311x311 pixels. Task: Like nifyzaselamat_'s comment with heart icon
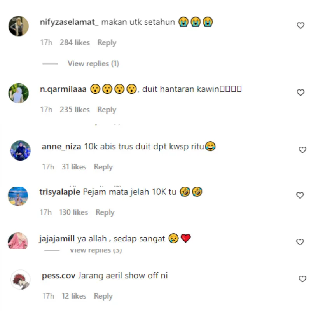[x=301, y=25]
